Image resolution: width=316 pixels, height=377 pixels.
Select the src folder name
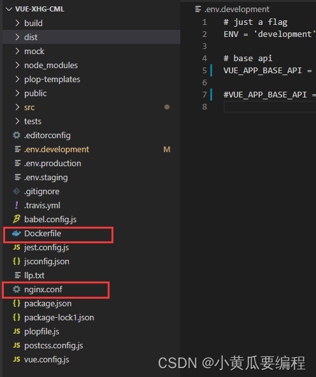point(29,107)
